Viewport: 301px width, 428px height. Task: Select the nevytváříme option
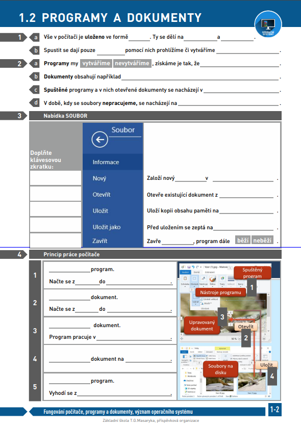132,63
